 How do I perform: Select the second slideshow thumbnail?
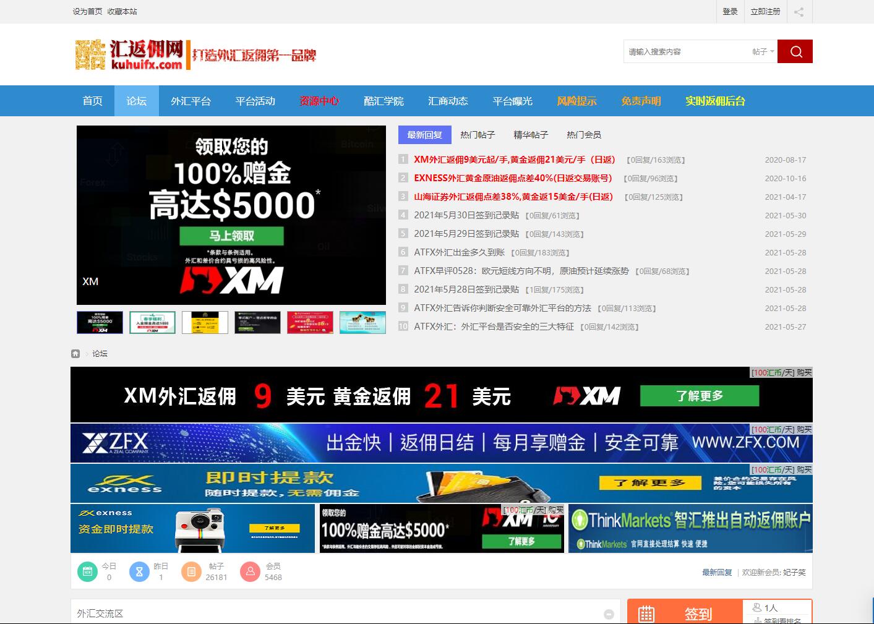tap(152, 322)
